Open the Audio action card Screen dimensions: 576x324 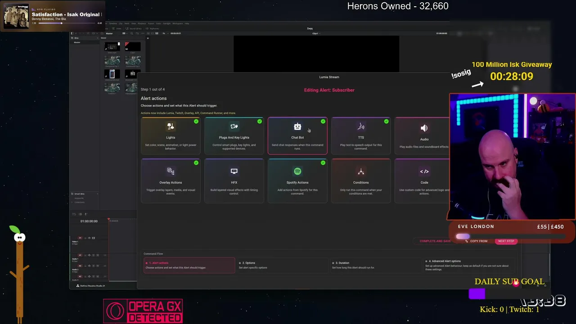click(423, 135)
